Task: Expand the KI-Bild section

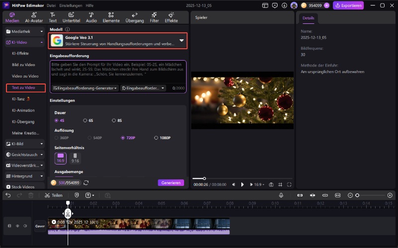Action: click(x=24, y=144)
